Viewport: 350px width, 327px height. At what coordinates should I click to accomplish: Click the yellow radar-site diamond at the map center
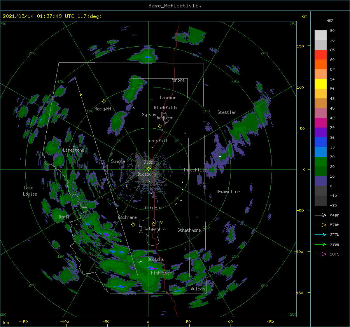pyautogui.click(x=149, y=169)
